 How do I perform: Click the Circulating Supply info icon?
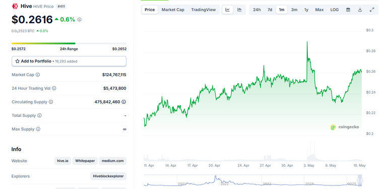51,102
